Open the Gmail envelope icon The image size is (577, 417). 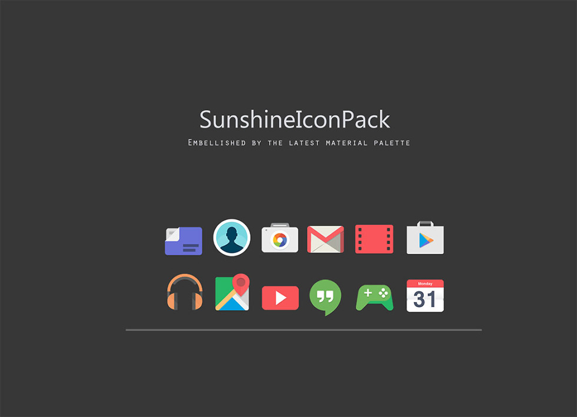(326, 239)
